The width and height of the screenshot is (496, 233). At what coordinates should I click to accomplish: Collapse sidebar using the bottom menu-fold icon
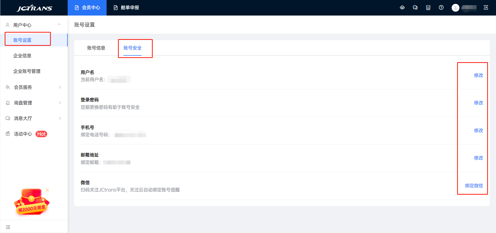tap(8, 227)
